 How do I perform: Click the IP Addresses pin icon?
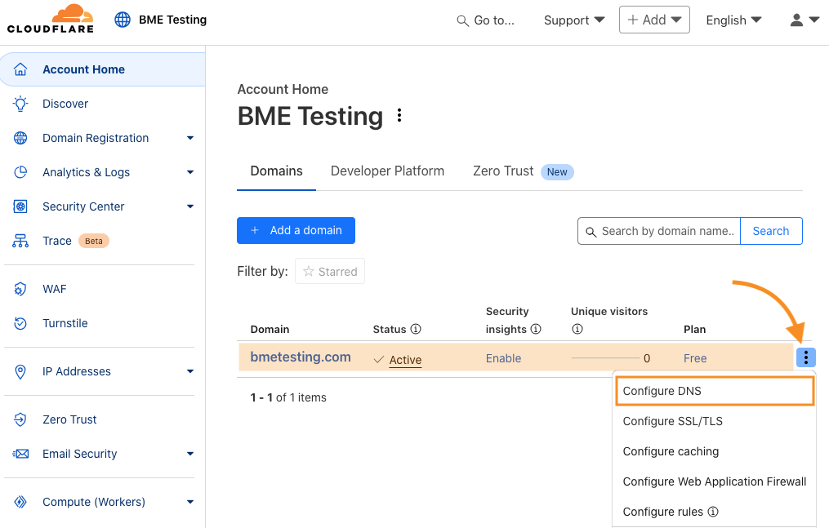point(20,371)
